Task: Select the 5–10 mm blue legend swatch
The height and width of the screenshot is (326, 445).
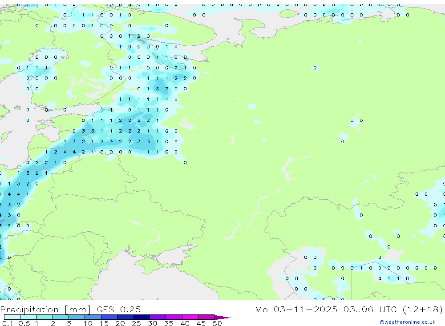Action: [x=77, y=317]
